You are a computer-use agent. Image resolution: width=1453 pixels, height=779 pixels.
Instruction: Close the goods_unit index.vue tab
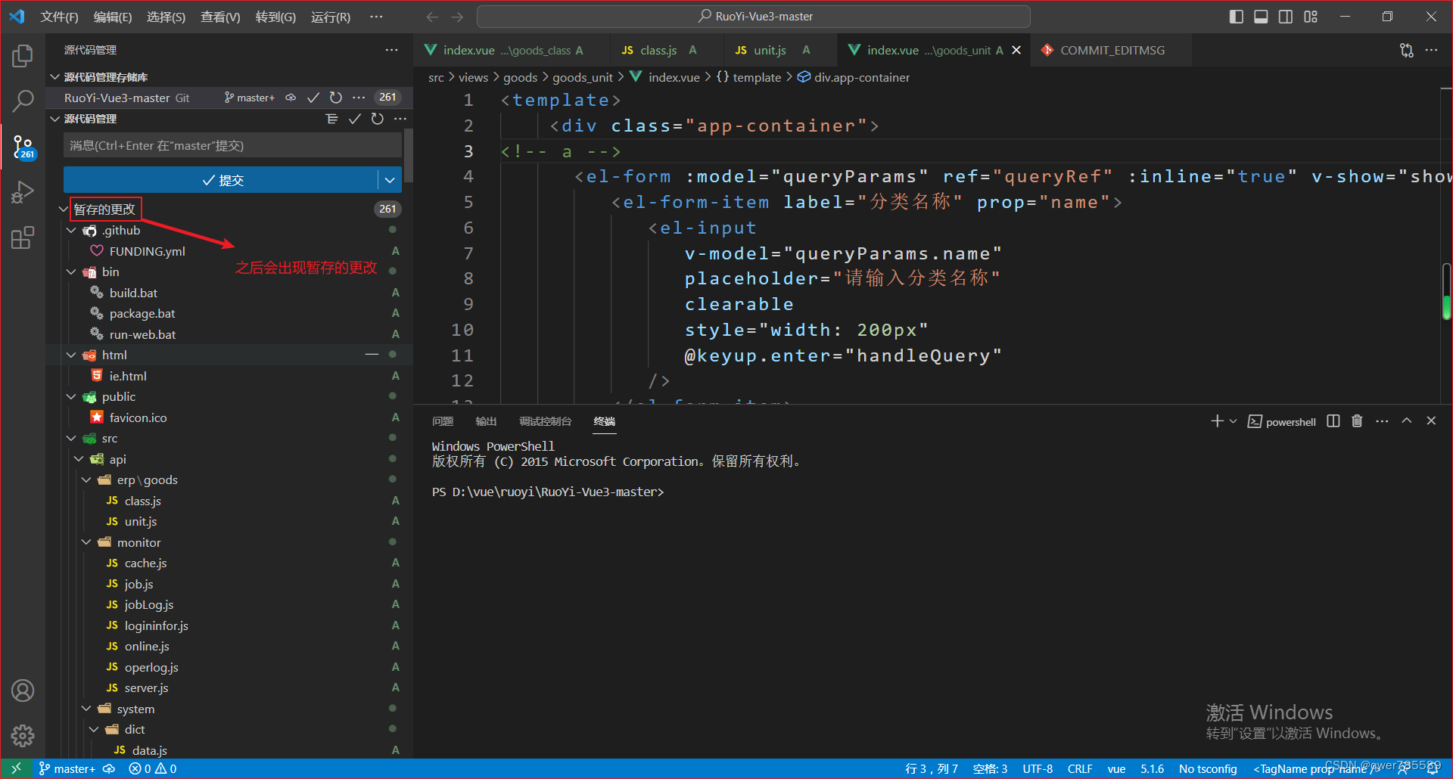click(x=1016, y=50)
